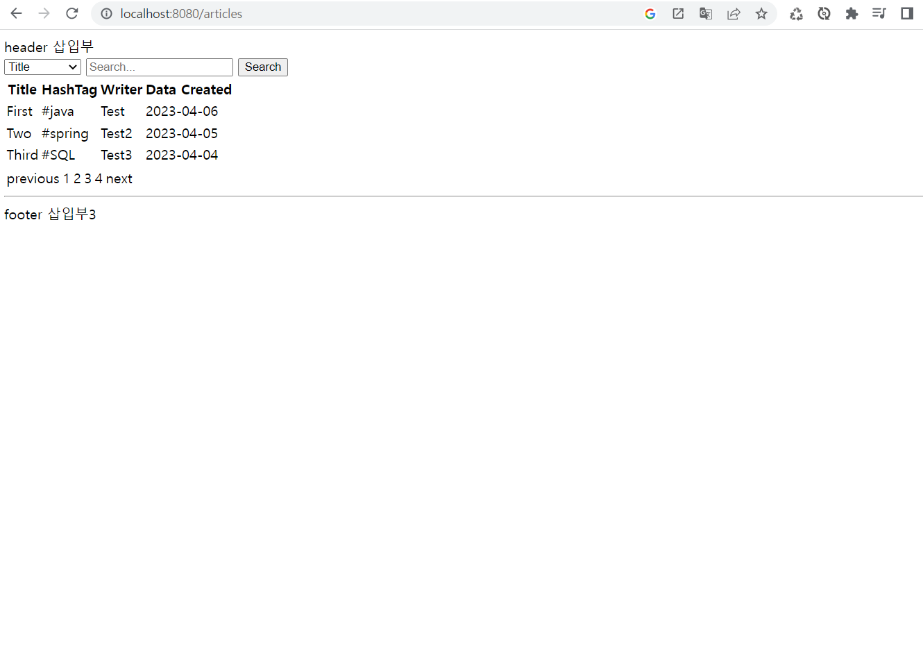Go back to the previous page in the browser

17,13
